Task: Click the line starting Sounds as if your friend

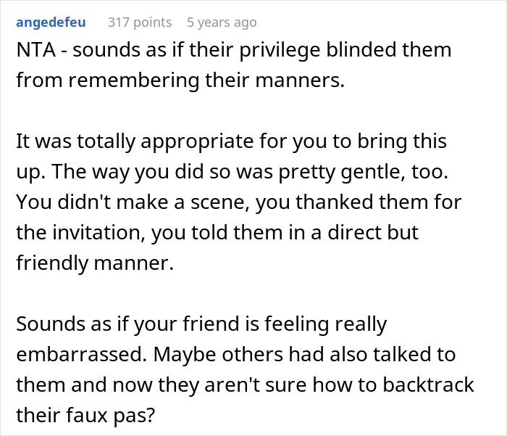Action: (201, 323)
